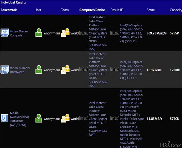Select the 128MB capacity value
182x148 pixels.
click(175, 70)
